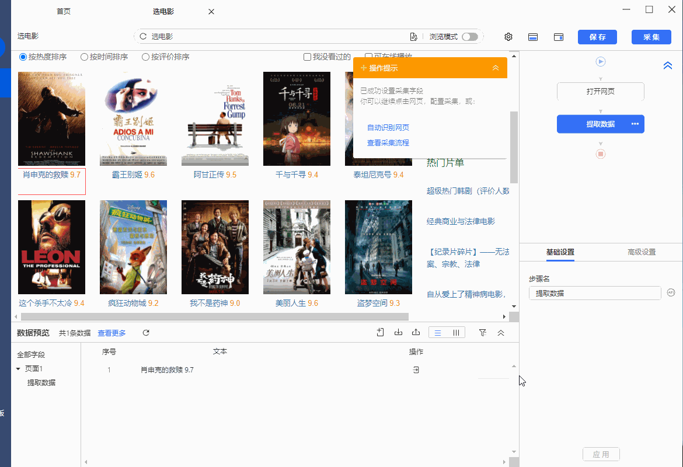Click the 千与千寻 movie poster
The height and width of the screenshot is (467, 683).
(297, 119)
